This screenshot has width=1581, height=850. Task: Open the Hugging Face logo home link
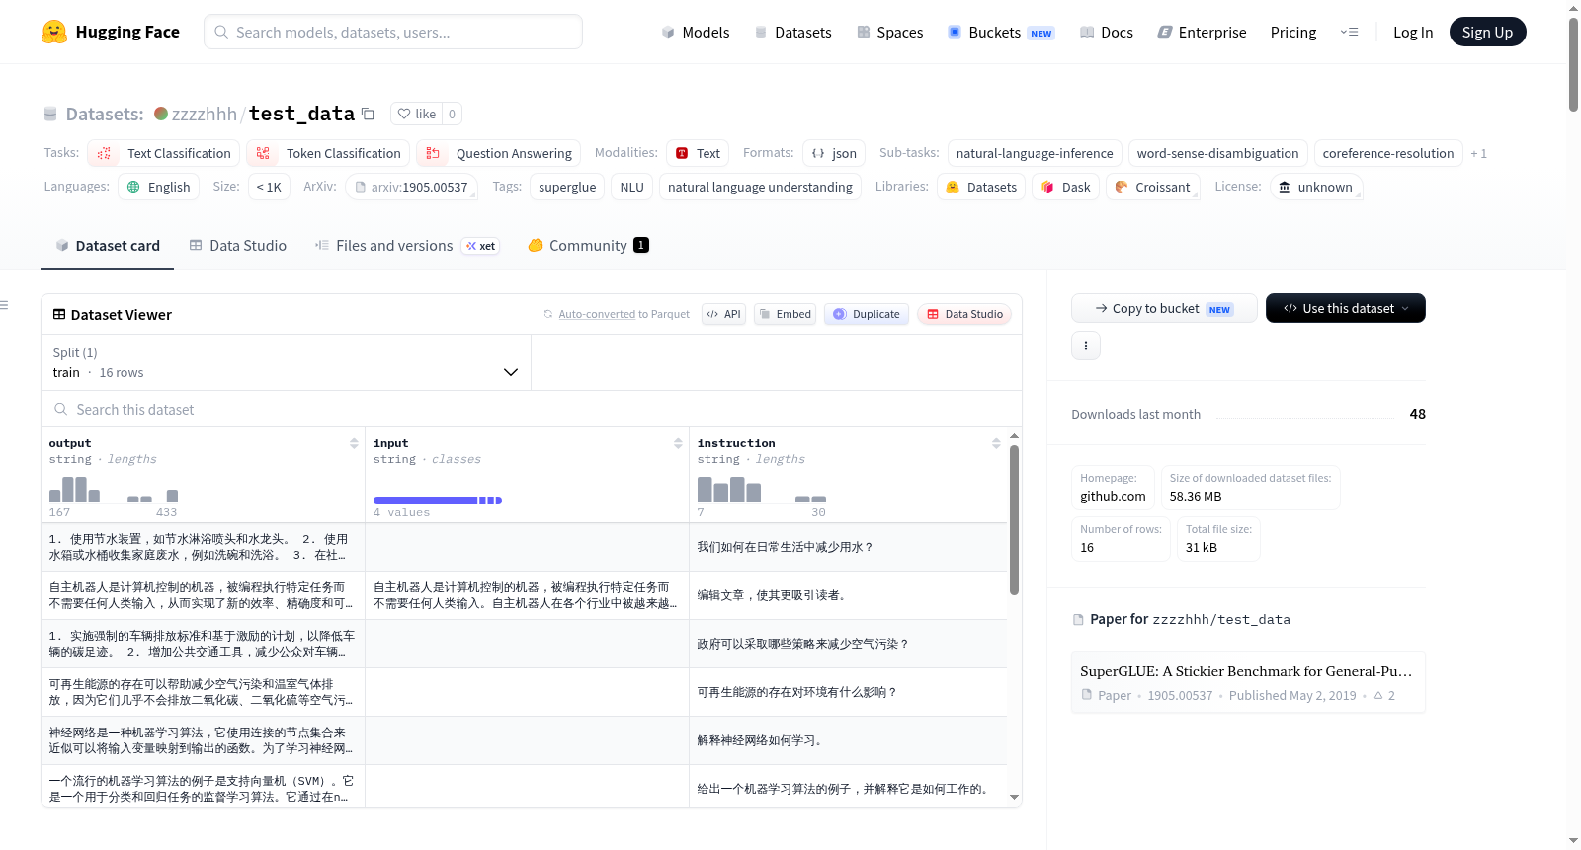111,32
